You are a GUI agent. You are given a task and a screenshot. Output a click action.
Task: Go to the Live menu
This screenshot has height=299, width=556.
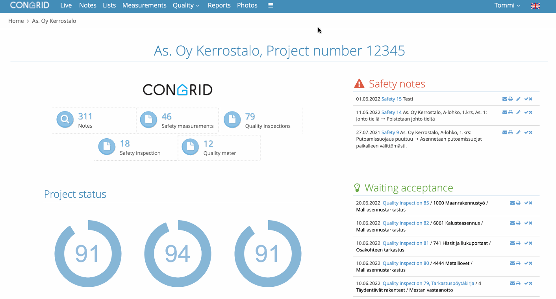[x=66, y=6]
